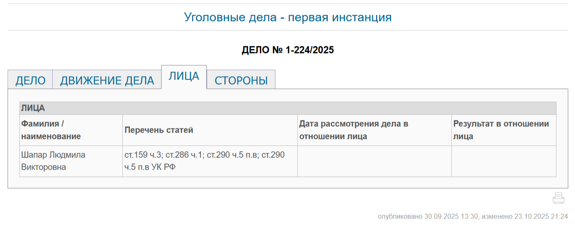Switch to the ДЕЛО tab
This screenshot has width=575, height=232.
click(x=30, y=80)
